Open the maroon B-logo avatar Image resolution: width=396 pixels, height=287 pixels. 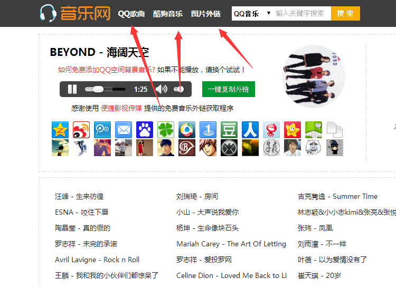coord(187,148)
